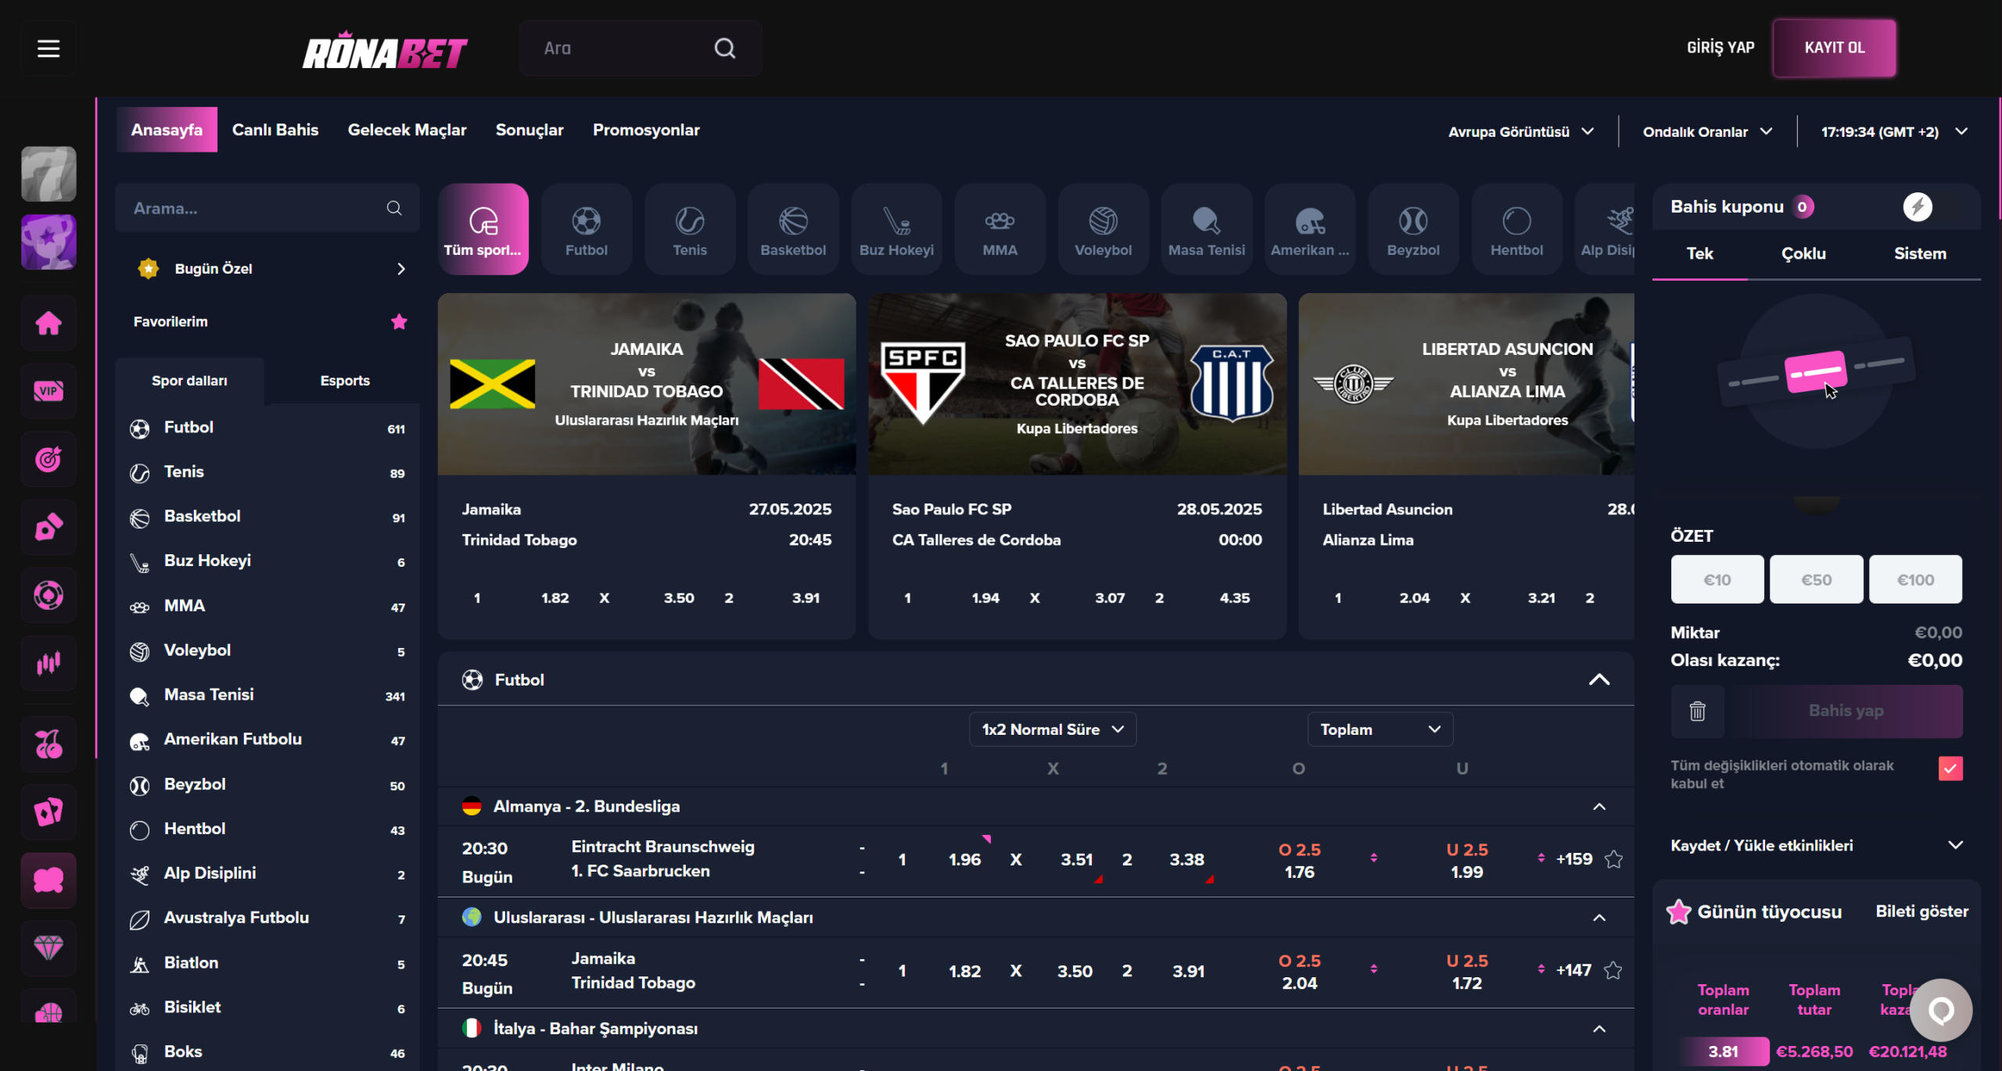The width and height of the screenshot is (2002, 1071).
Task: Select O 2.5 at 1.76
Action: [1299, 861]
